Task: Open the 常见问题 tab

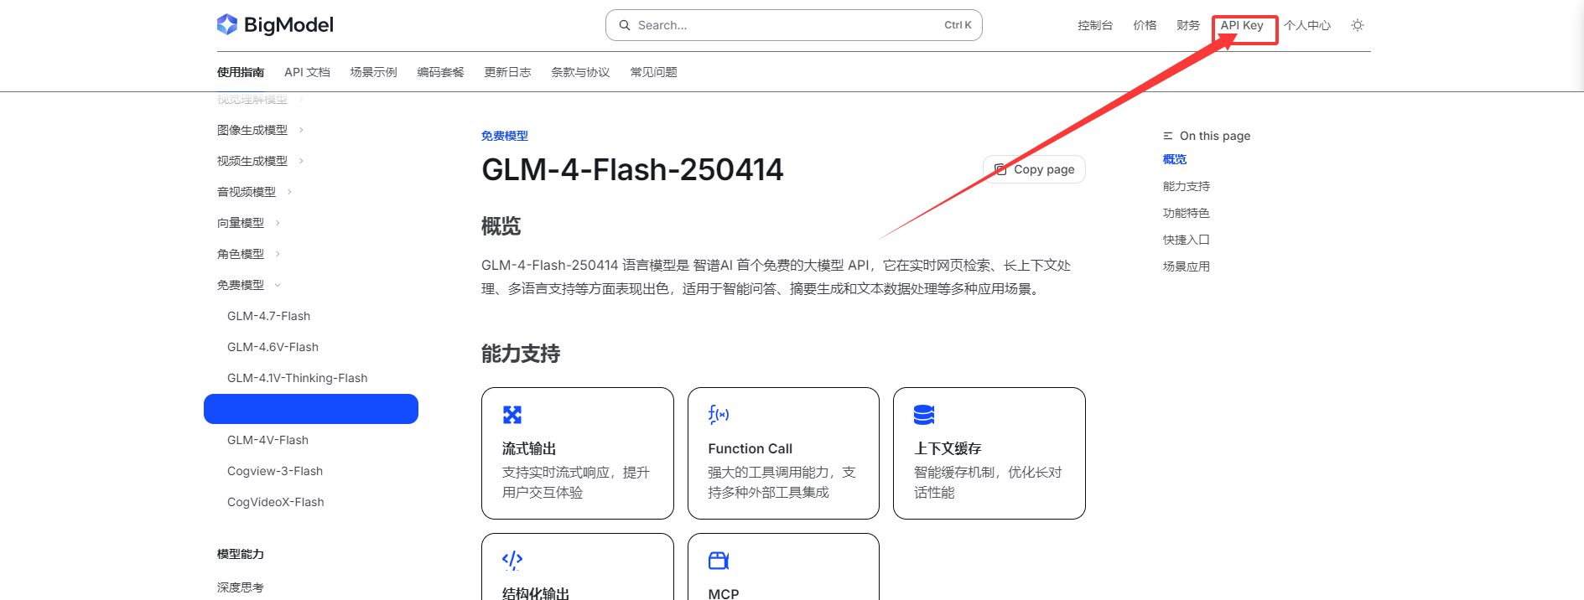Action: point(653,72)
